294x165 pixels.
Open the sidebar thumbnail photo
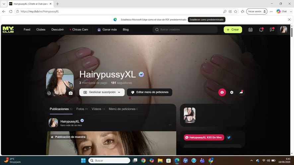pos(189,115)
